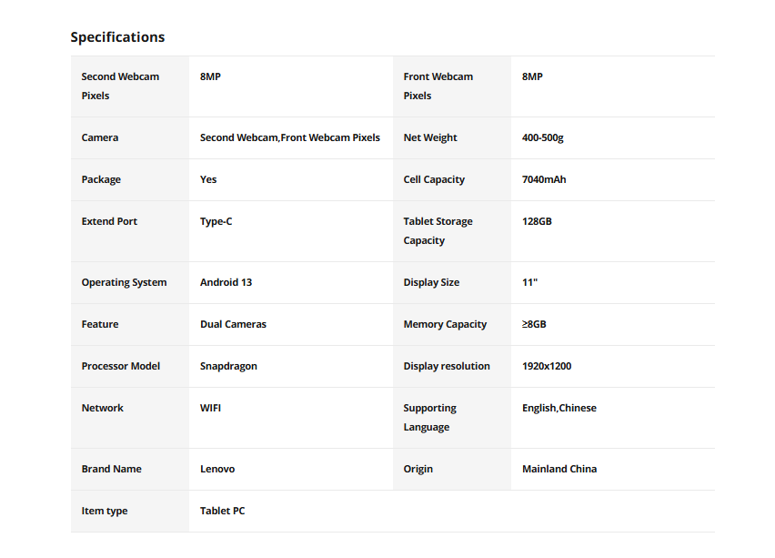Click the Brand Name label
The image size is (775, 558).
point(112,469)
